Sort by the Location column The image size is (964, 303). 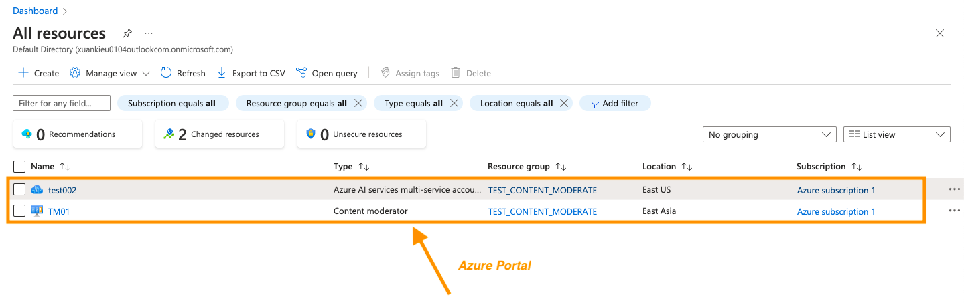point(667,166)
